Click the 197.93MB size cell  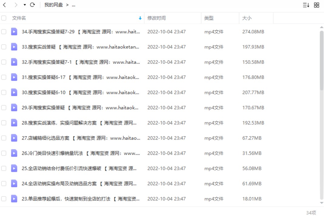click(253, 47)
